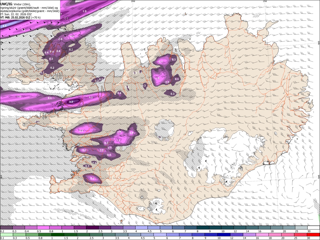Select the violet 12 swatch in rain scale
Viewport: 320px width, 240px height.
click(236, 235)
